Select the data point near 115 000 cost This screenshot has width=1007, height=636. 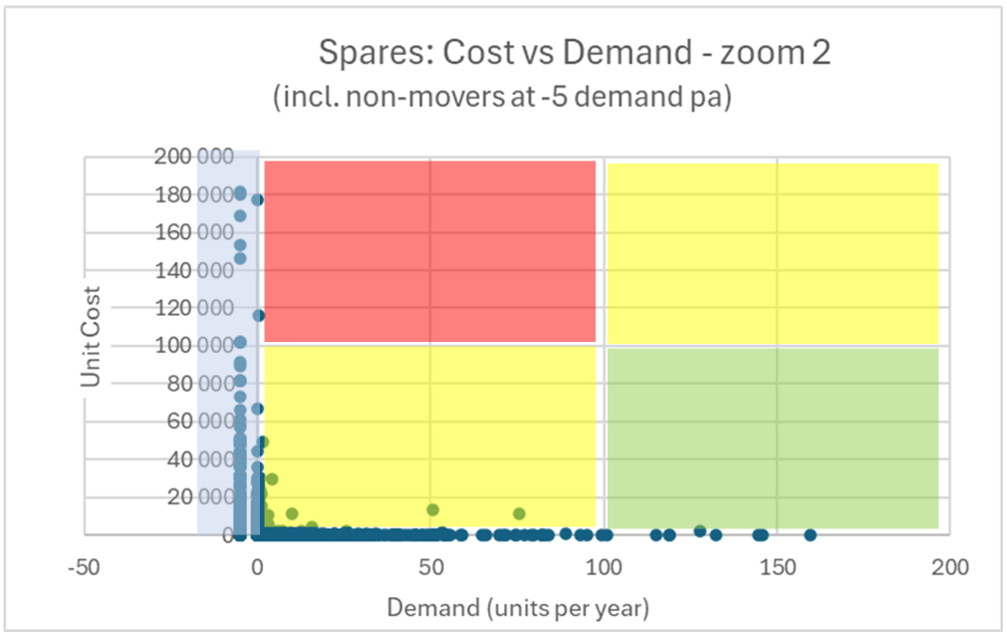(257, 317)
